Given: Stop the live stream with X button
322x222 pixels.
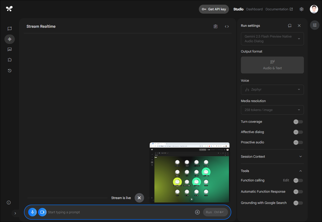Looking at the screenshot, I should (139, 198).
